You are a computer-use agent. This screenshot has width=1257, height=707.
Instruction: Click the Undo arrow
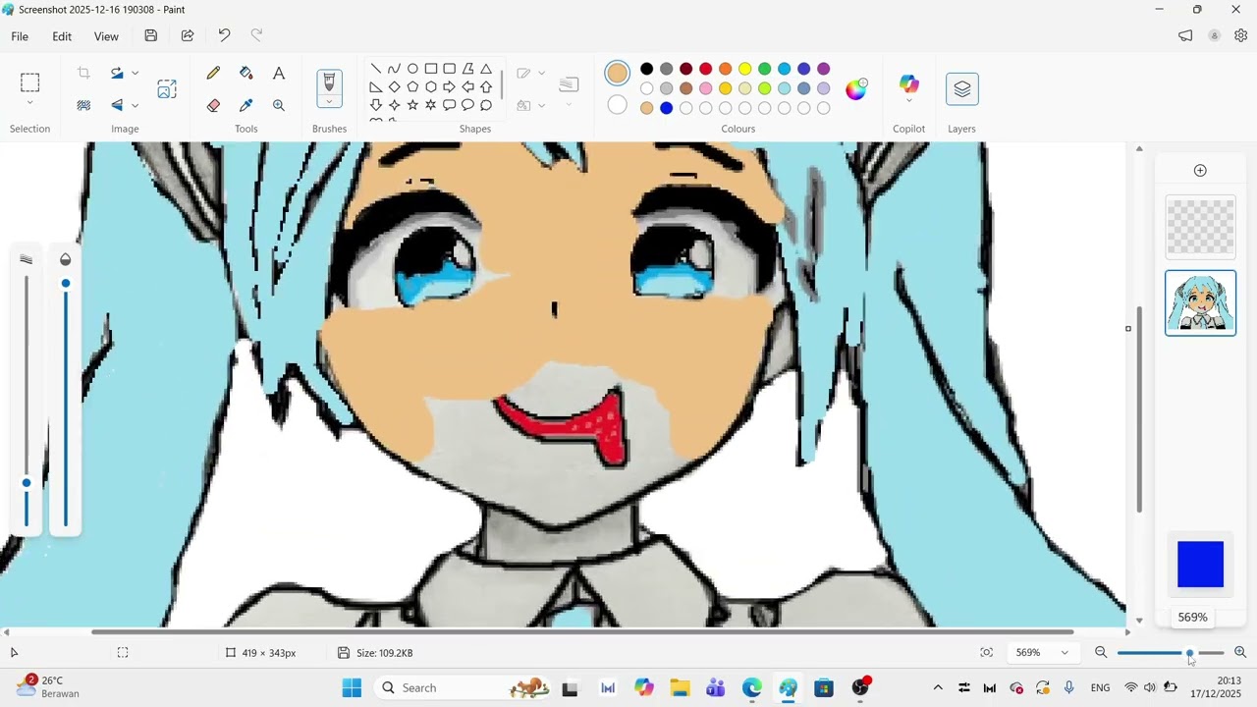click(224, 36)
